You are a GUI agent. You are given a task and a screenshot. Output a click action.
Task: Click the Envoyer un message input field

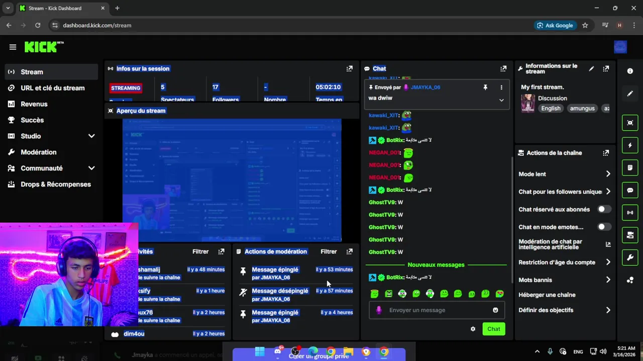click(437, 310)
